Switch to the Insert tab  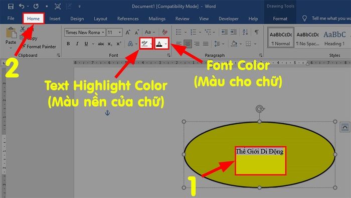click(x=55, y=19)
